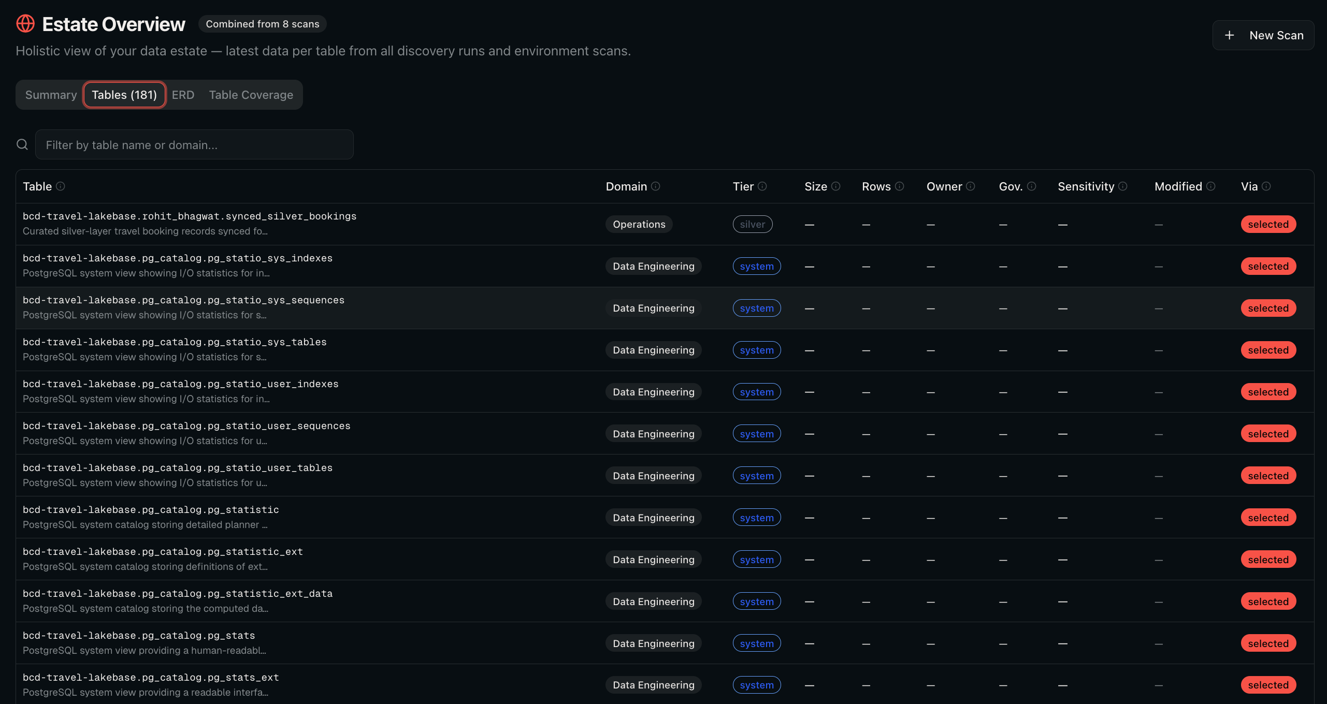Screen dimensions: 1327x704
Task: Click the info icon beside Via header
Action: (x=1266, y=186)
